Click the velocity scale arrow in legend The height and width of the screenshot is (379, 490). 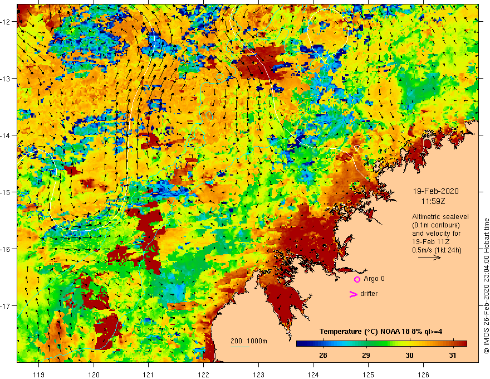point(430,257)
